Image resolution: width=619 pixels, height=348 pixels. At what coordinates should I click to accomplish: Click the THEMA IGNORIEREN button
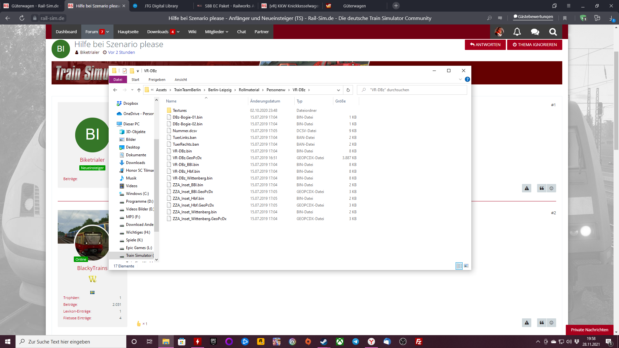[x=534, y=44]
